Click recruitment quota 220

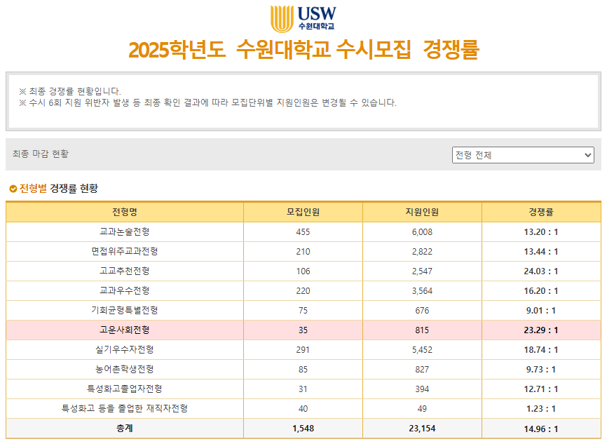[303, 291]
